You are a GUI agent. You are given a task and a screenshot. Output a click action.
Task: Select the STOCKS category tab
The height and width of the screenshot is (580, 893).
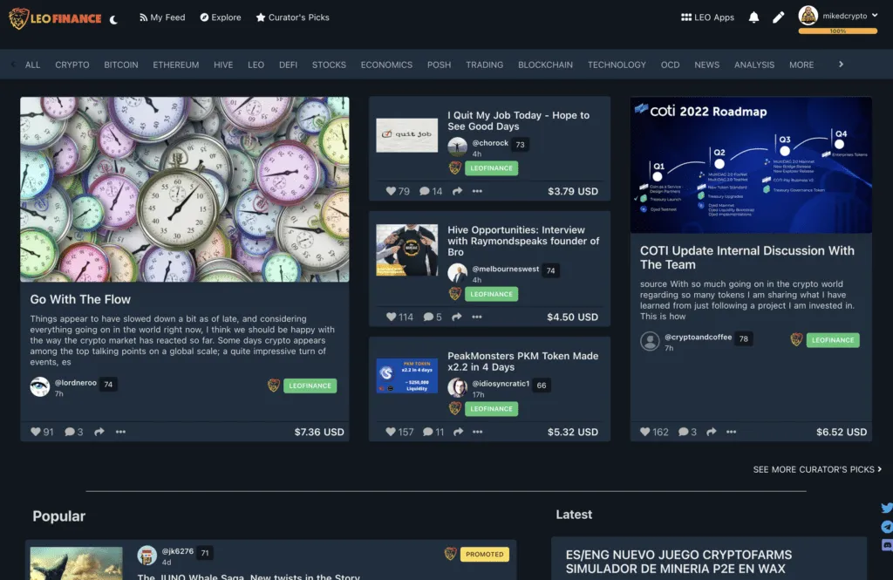coord(329,65)
